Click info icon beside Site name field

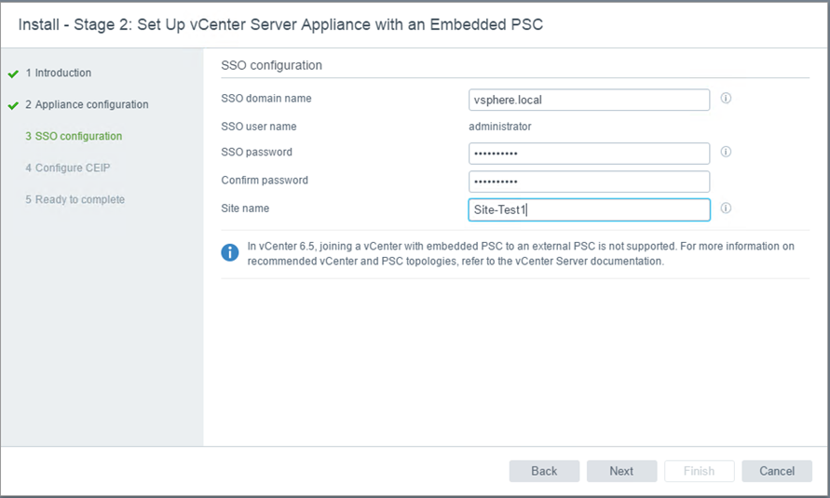click(x=726, y=209)
